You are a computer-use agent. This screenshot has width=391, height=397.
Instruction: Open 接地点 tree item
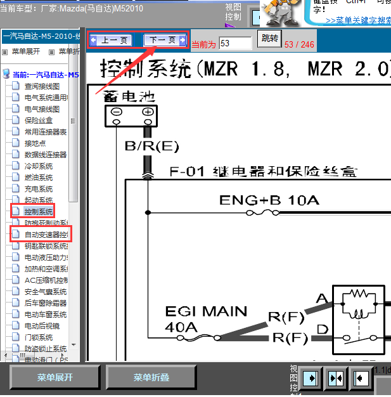35,143
